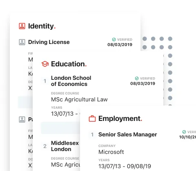Click the red Employment briefcase icon
Viewport: 196px width, 171px height.
(x=92, y=118)
